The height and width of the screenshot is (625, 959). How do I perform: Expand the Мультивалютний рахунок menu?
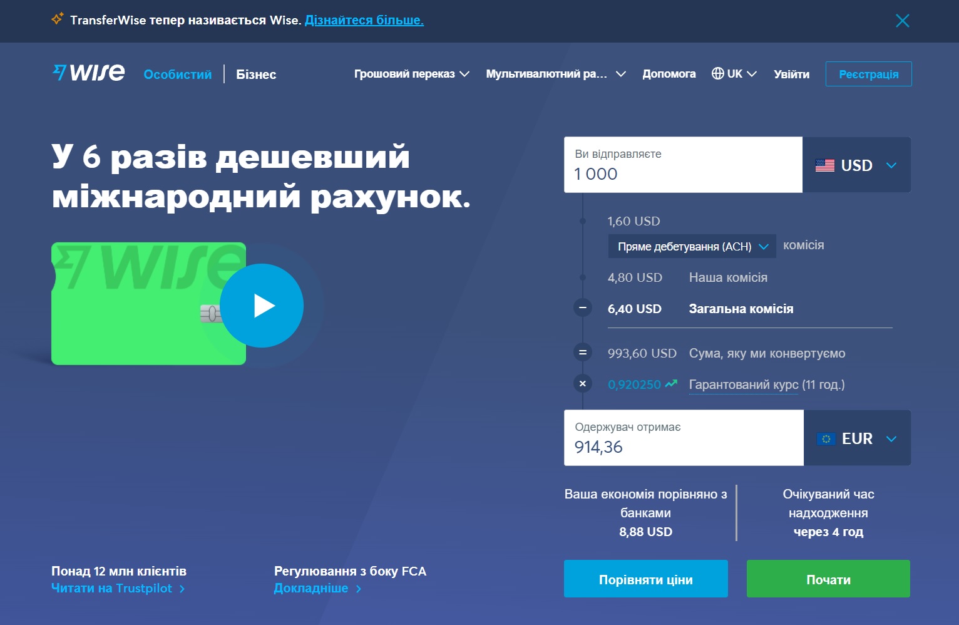[556, 74]
